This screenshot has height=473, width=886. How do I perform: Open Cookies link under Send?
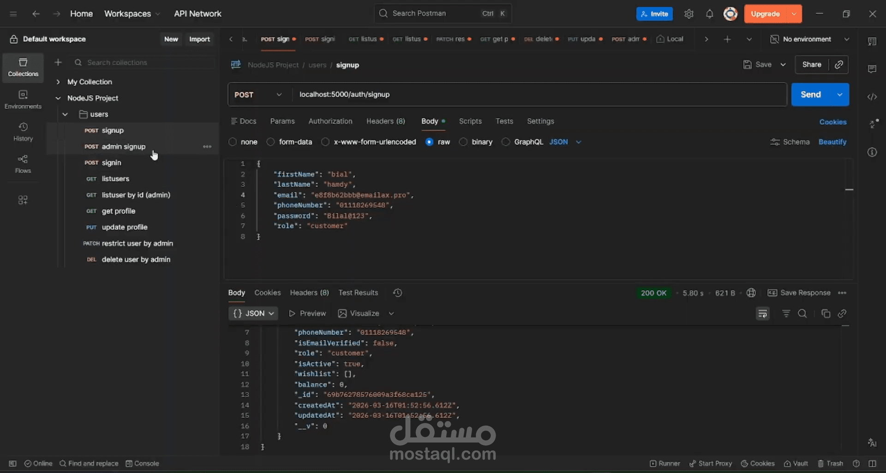click(x=833, y=122)
